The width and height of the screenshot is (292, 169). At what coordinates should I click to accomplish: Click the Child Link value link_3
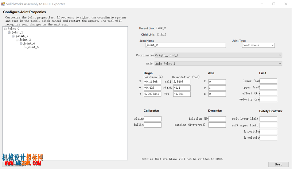coord(161,34)
